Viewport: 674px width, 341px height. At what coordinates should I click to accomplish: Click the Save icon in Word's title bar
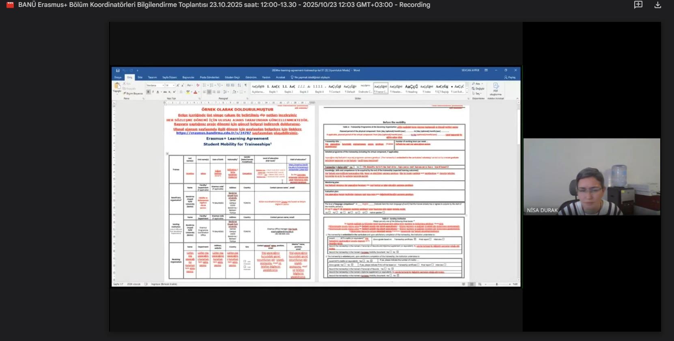118,71
